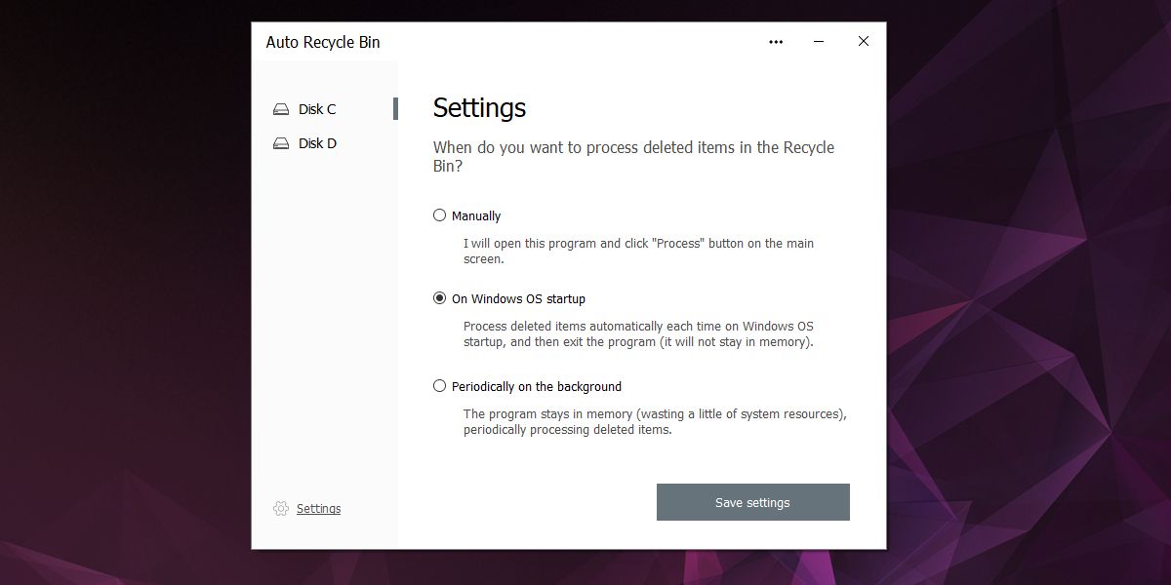Viewport: 1171px width, 585px height.
Task: Click the On Windows OS startup label
Action: pyautogui.click(x=518, y=299)
